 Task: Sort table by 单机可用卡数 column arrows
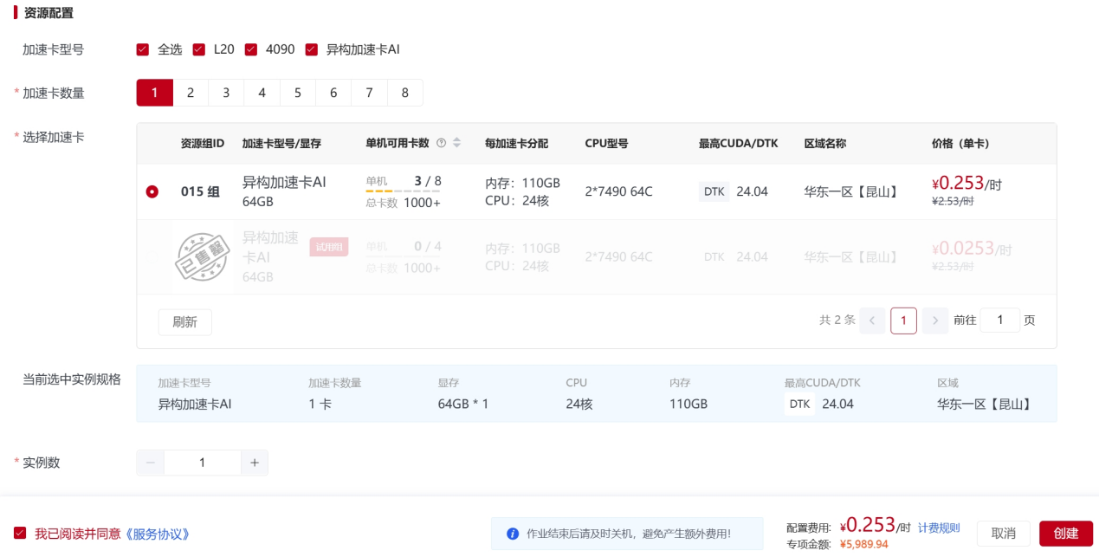point(456,143)
